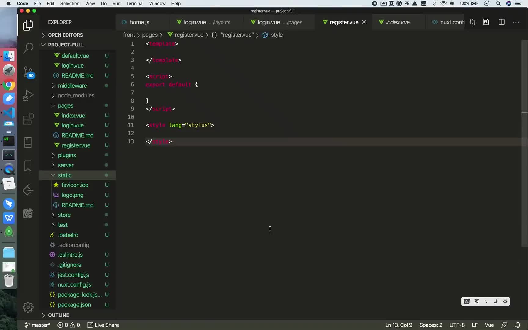Change Spaces: 2 indentation setting

(x=431, y=325)
